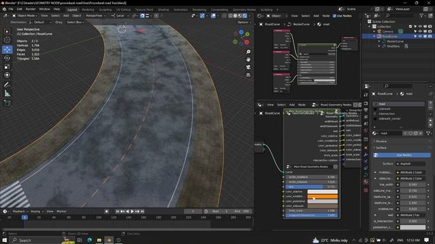Hide the Collection with eye icon
The image size is (435, 244).
(420, 26)
